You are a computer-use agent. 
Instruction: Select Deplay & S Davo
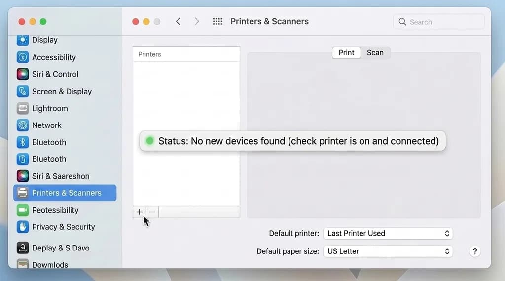point(65,248)
